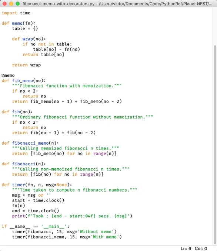This screenshot has height=251, width=217.
Task: Click 'def fibonacci_memo(n):' line
Action: [30, 143]
